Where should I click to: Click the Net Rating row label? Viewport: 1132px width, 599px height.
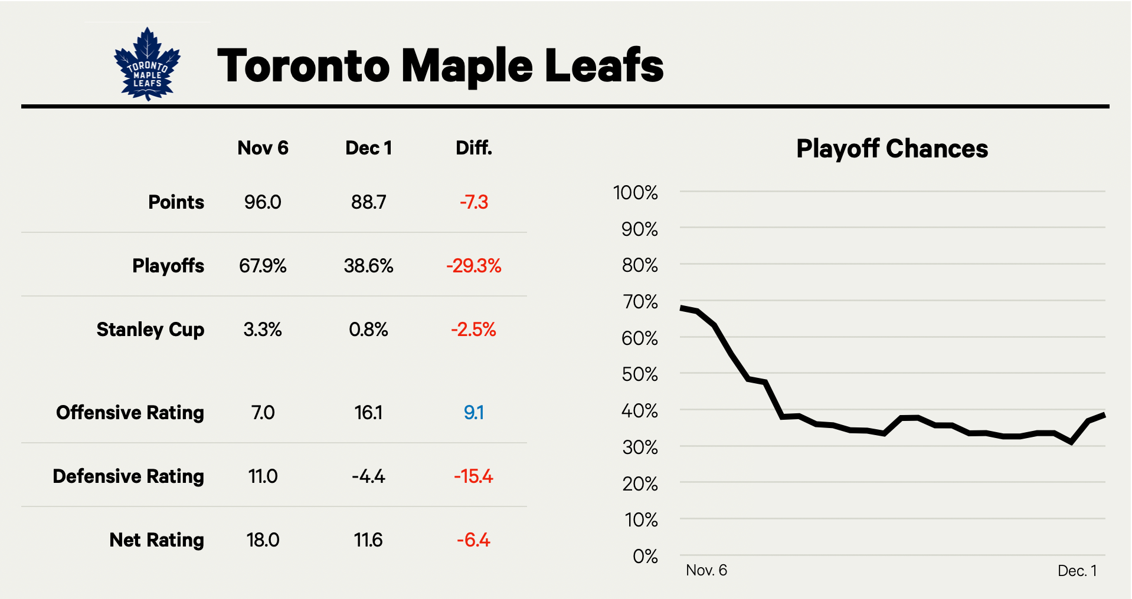[x=156, y=540]
